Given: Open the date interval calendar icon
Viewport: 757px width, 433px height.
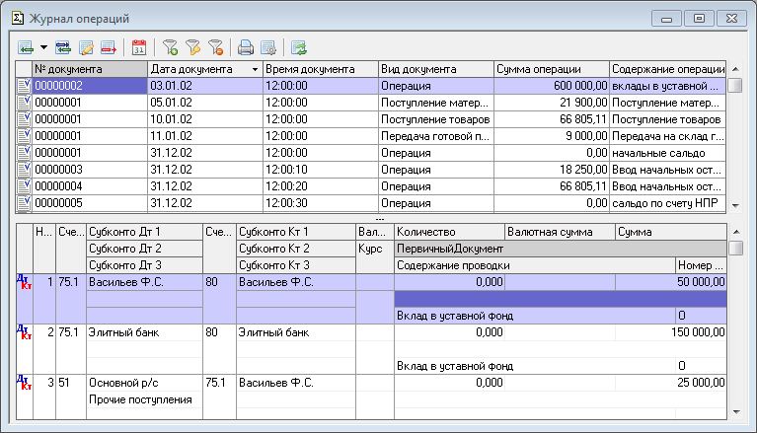Looking at the screenshot, I should tap(138, 46).
